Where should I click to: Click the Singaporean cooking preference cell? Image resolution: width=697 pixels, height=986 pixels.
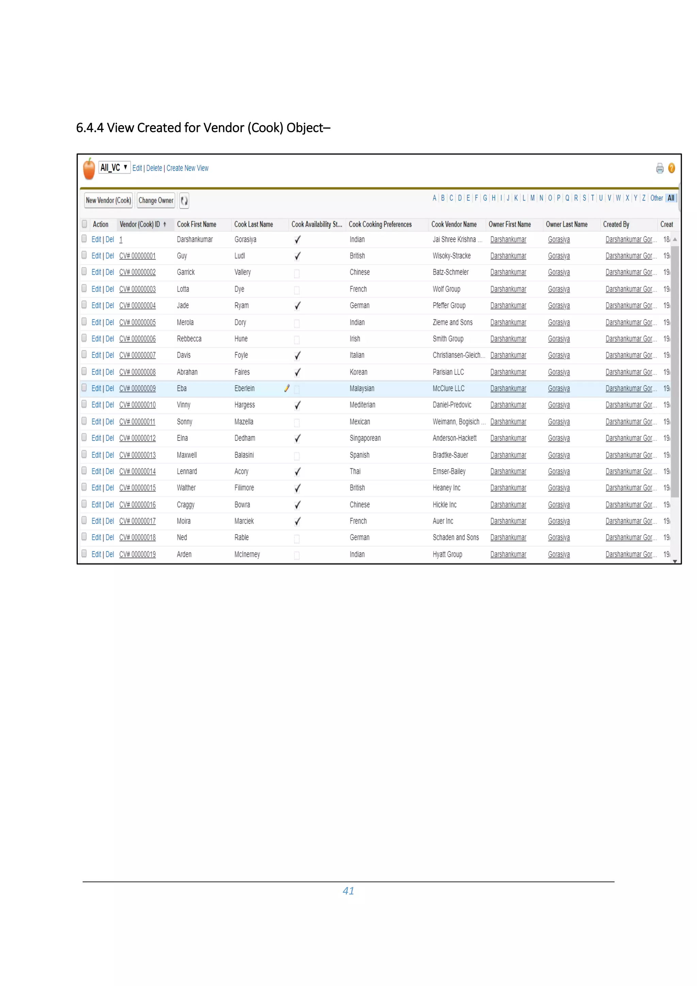365,439
